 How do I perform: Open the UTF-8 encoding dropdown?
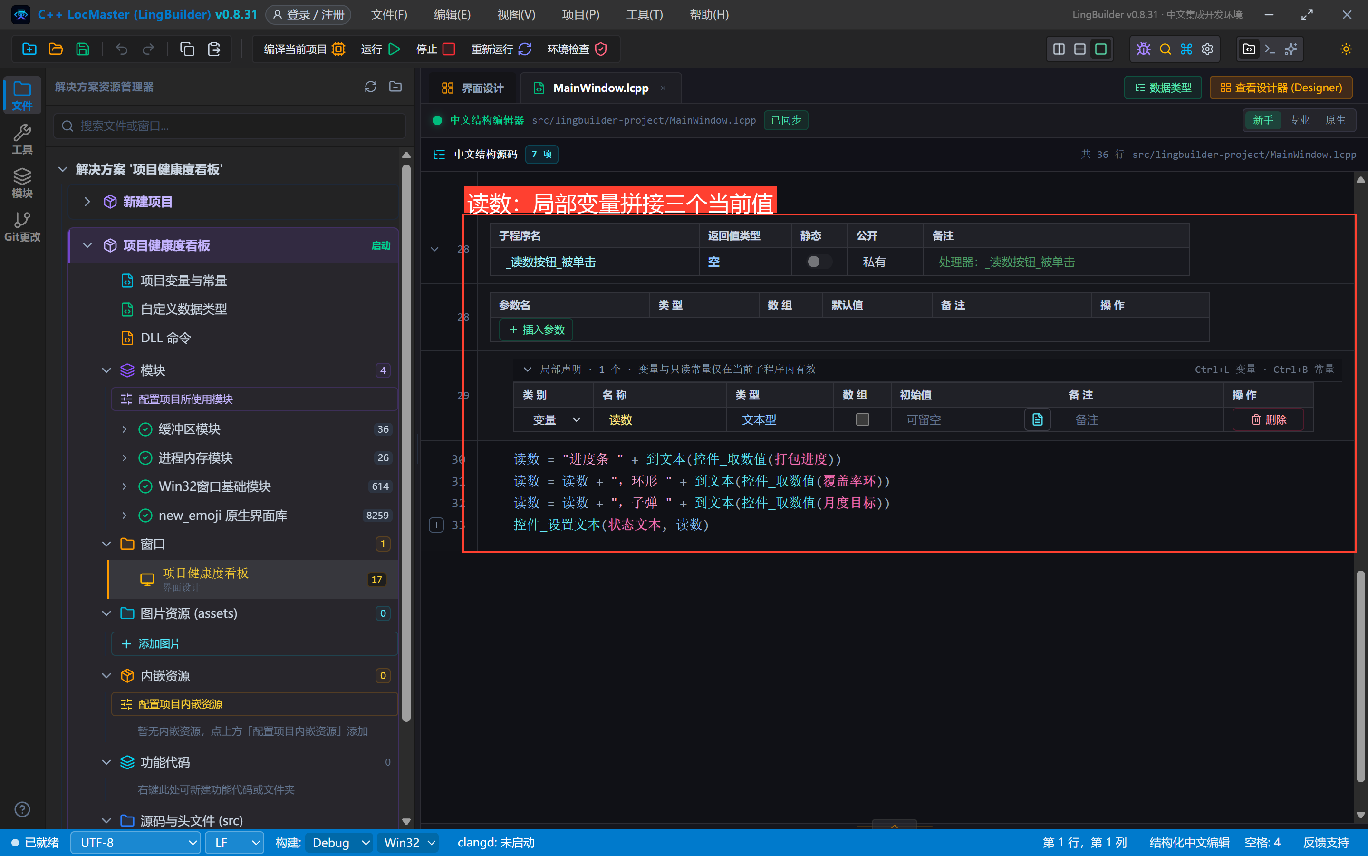click(136, 842)
